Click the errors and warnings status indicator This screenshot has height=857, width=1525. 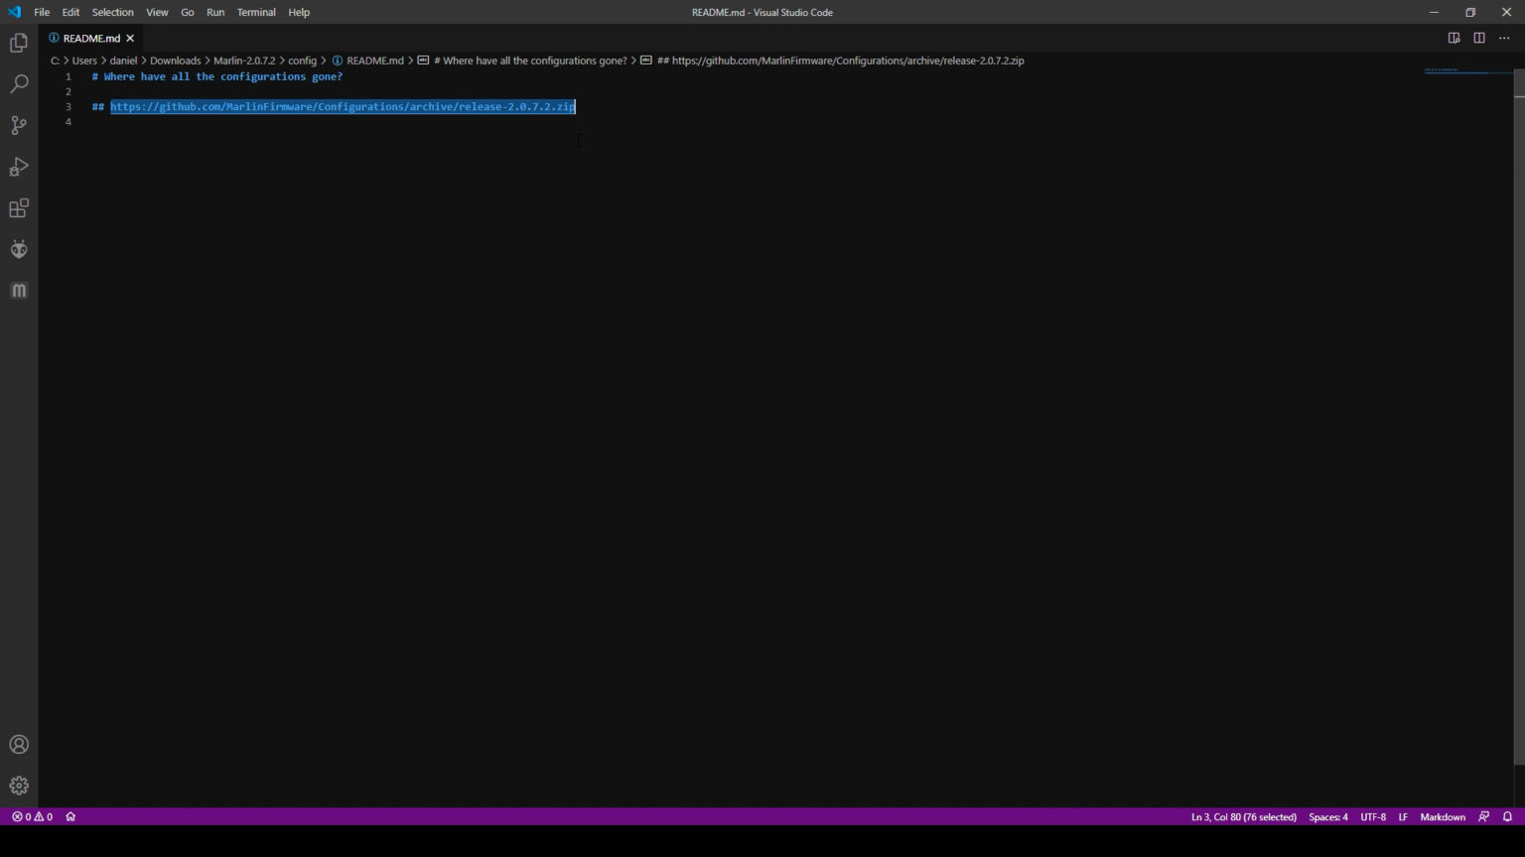32,817
